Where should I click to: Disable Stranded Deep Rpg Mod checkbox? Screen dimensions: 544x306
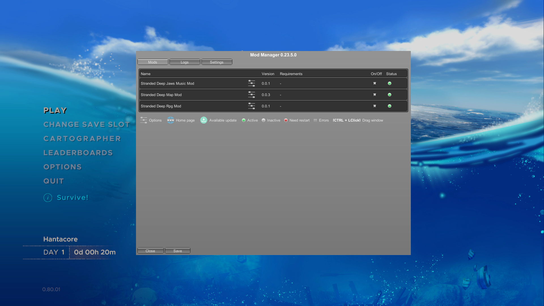tap(375, 106)
